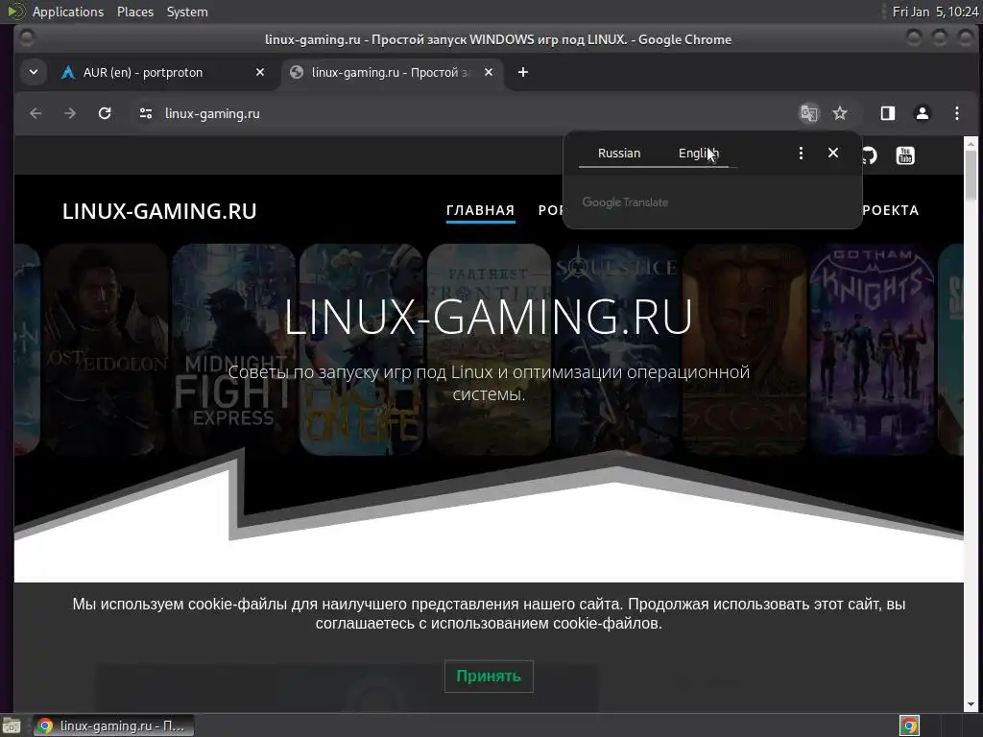
Task: Click the forward navigation arrow
Action: pyautogui.click(x=69, y=113)
